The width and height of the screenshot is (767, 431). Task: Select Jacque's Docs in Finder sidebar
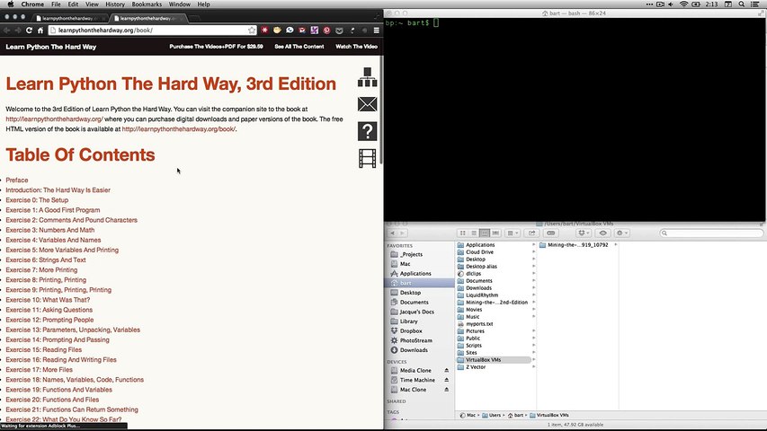(416, 312)
